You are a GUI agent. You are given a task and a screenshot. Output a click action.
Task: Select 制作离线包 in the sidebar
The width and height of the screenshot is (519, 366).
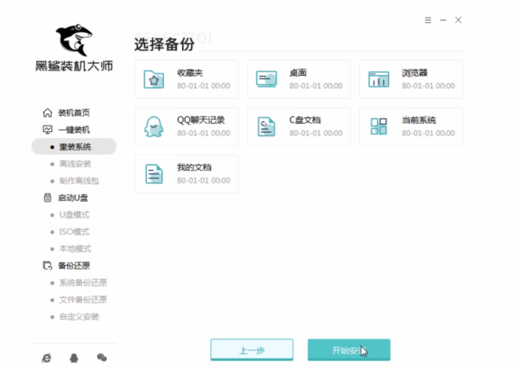coord(79,181)
